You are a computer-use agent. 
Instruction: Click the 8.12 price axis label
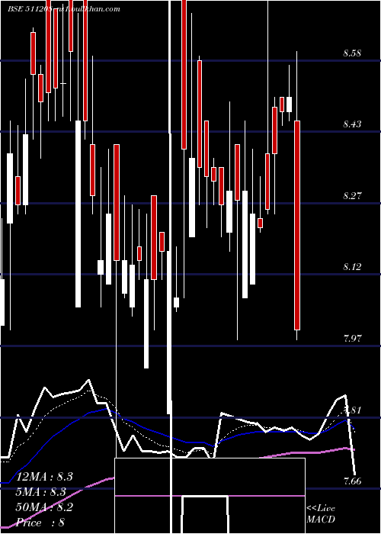coord(352,266)
